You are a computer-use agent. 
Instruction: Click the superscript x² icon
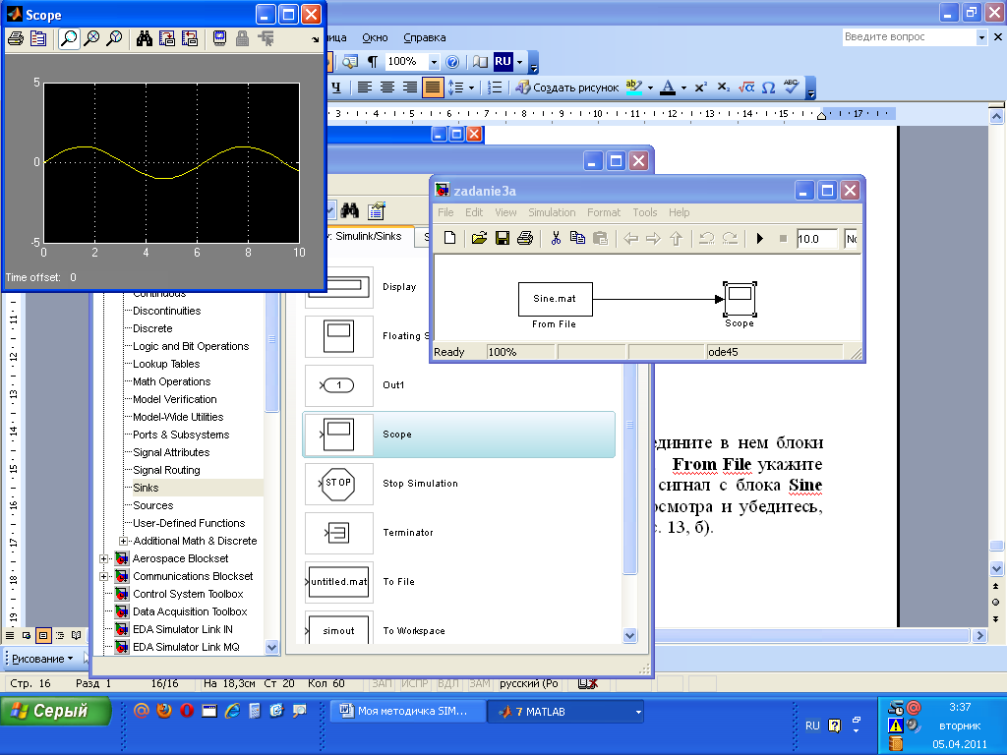[700, 87]
